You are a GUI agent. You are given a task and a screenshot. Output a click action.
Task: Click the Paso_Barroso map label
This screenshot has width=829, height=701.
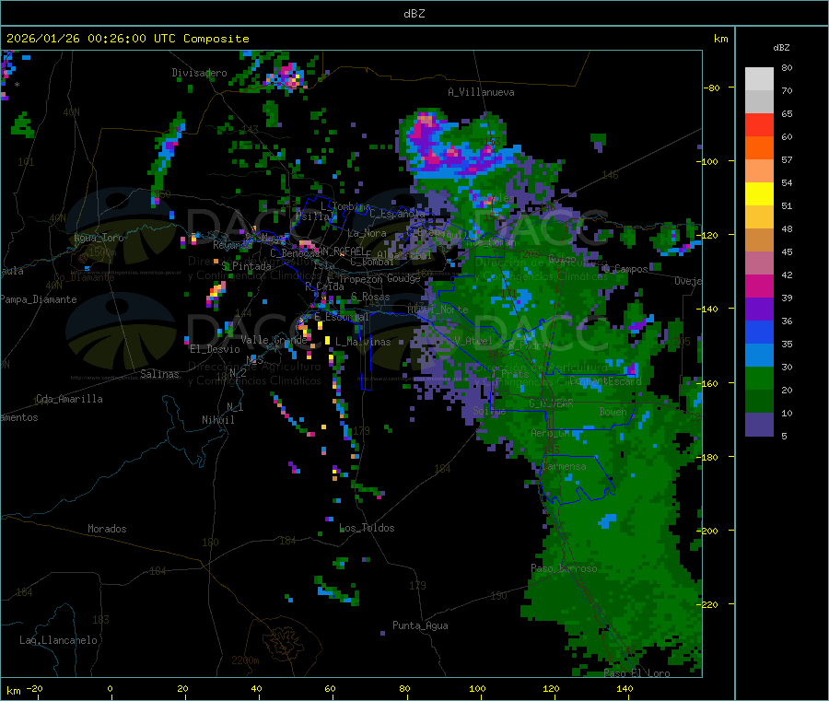pos(564,568)
